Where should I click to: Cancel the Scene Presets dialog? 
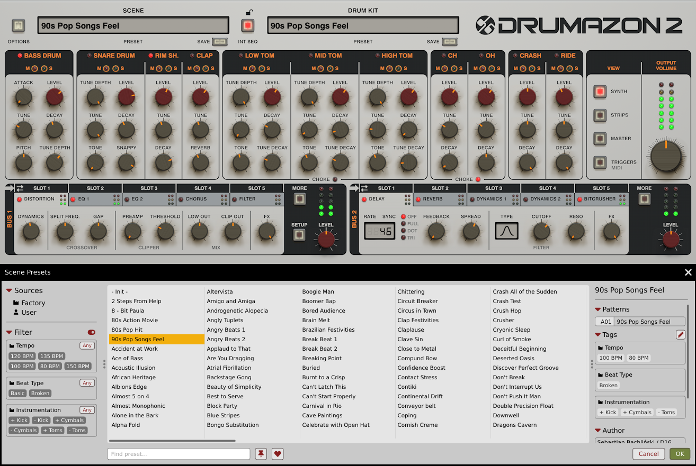pyautogui.click(x=648, y=453)
